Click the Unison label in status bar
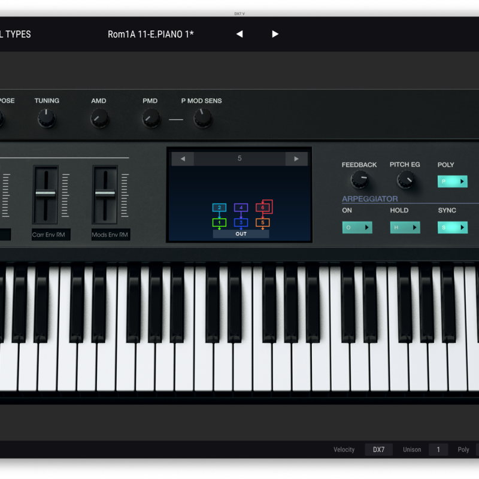The image size is (479, 479). click(412, 450)
